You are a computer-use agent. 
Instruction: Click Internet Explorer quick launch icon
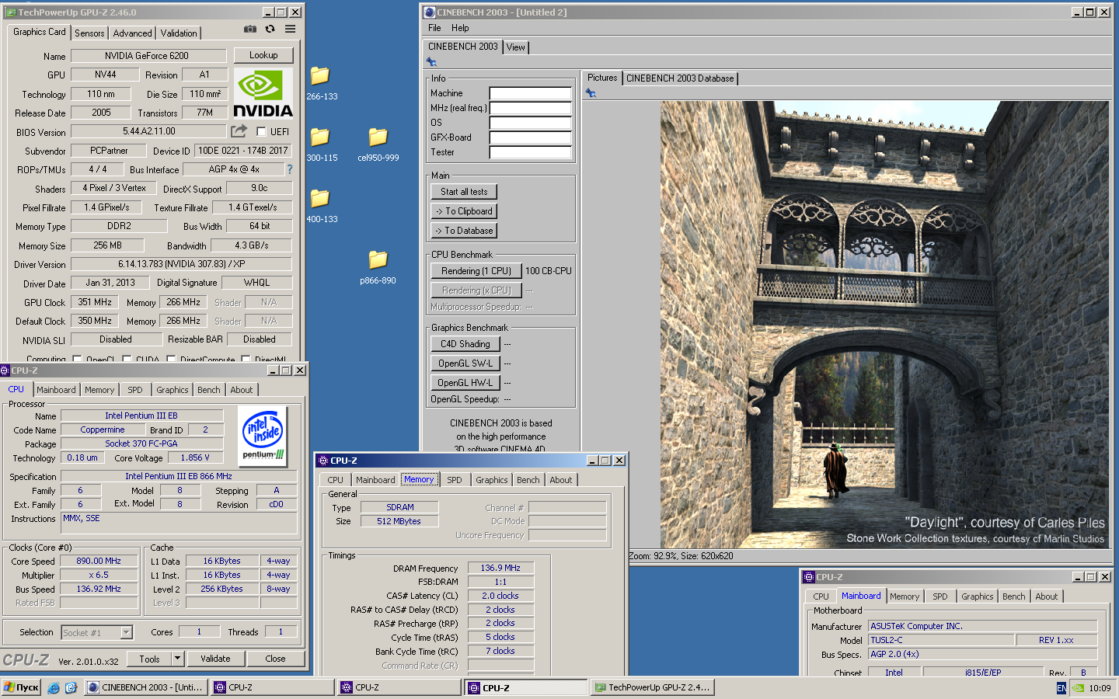[53, 688]
